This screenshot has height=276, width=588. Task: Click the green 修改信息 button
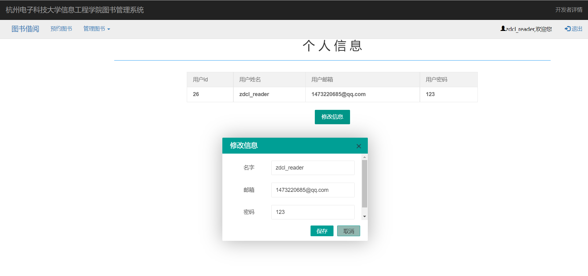click(x=332, y=117)
